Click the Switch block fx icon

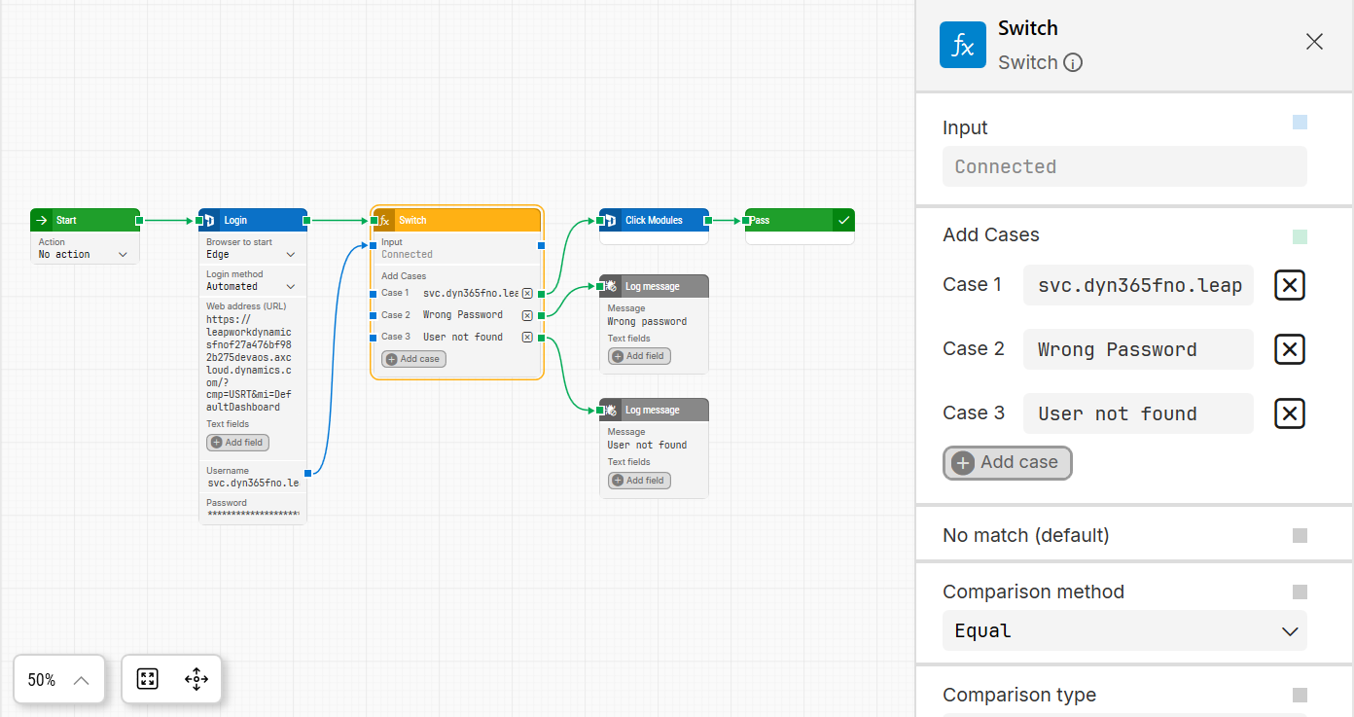click(384, 220)
